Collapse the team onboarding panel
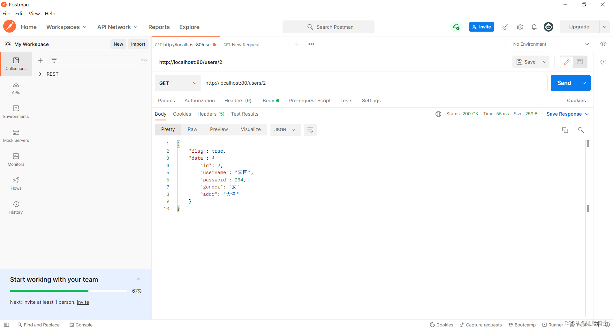Image resolution: width=613 pixels, height=329 pixels. [139, 279]
